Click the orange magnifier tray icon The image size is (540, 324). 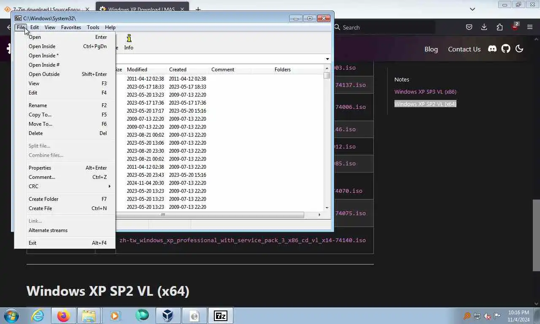click(x=467, y=316)
